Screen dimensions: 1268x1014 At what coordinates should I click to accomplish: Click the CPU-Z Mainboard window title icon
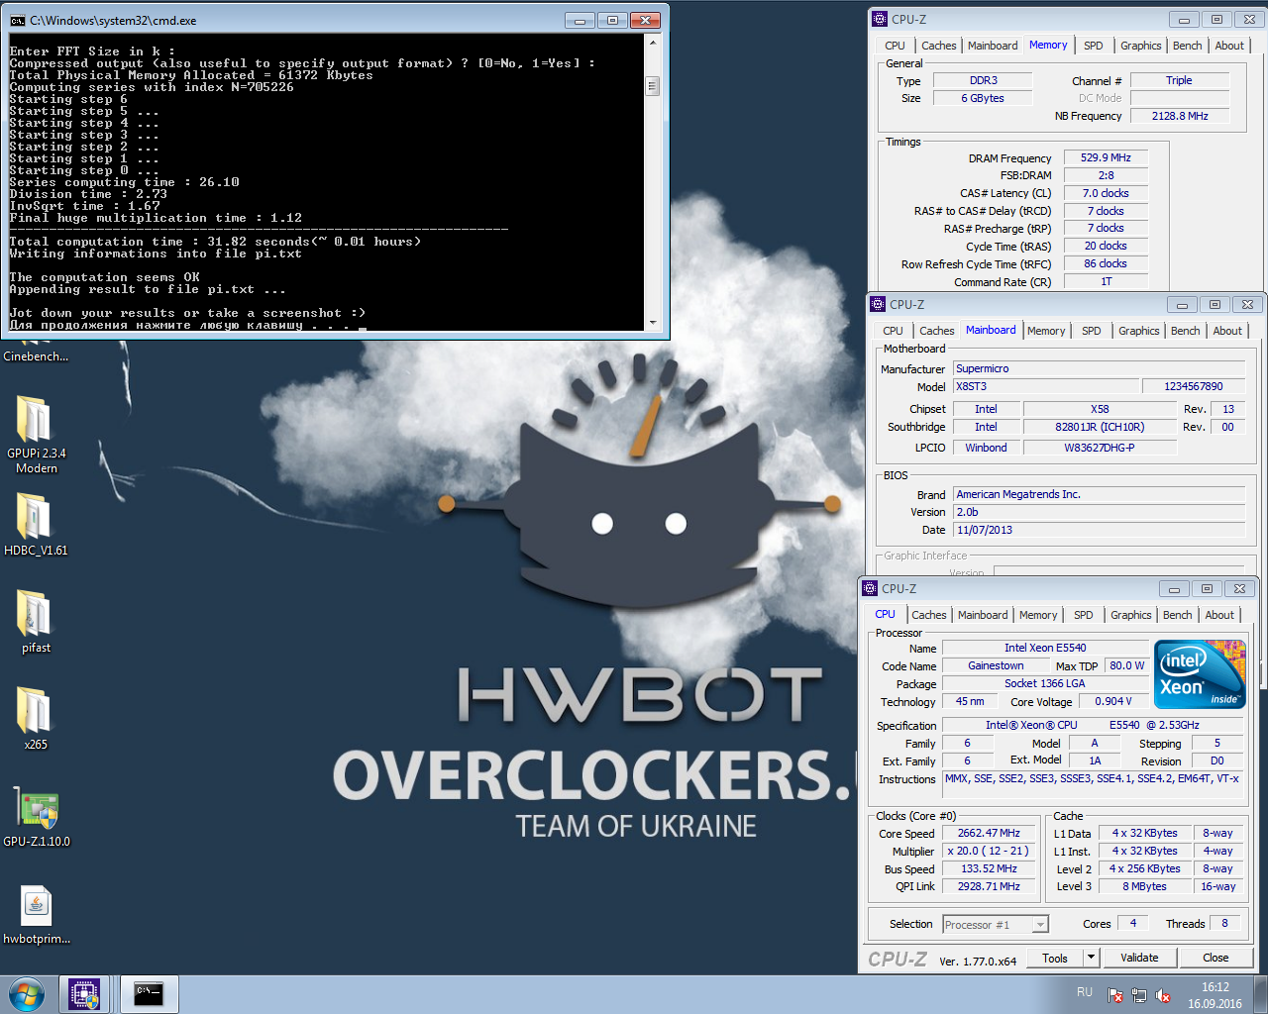click(x=878, y=304)
